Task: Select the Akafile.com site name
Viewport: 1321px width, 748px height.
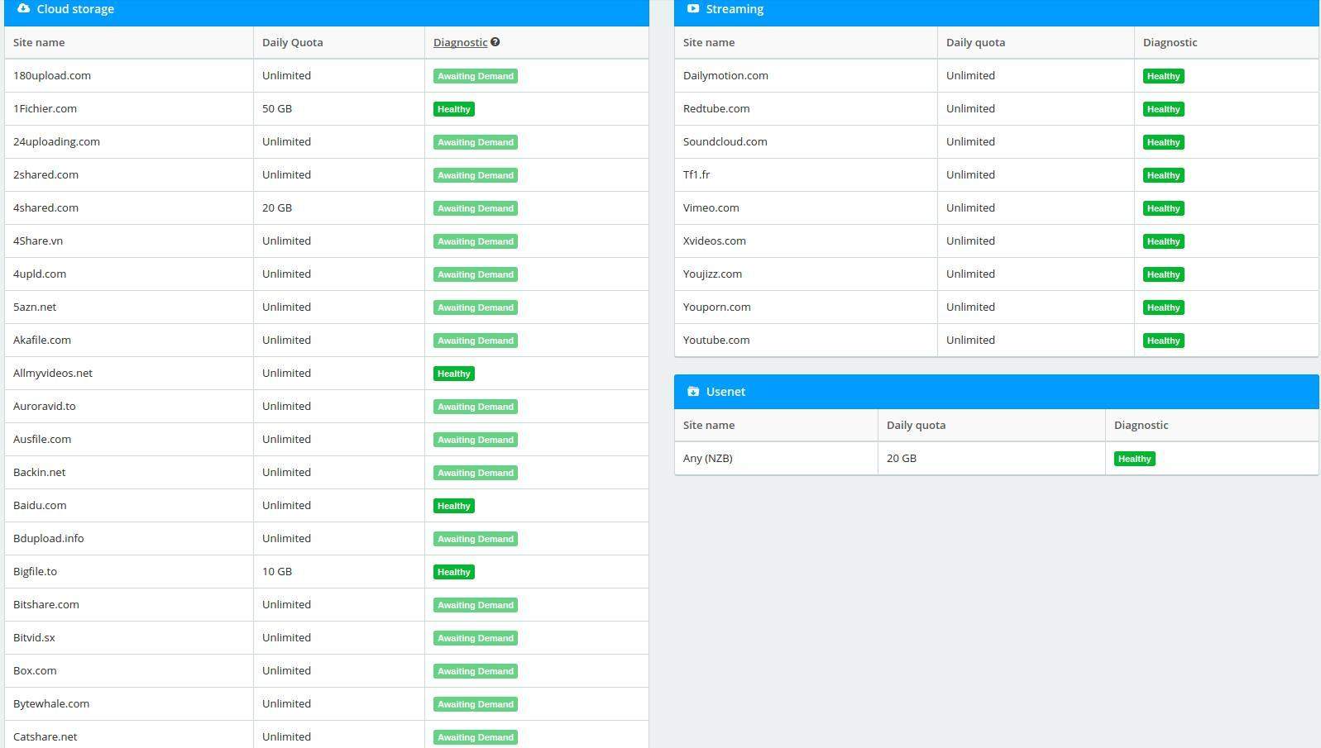Action: pos(42,340)
